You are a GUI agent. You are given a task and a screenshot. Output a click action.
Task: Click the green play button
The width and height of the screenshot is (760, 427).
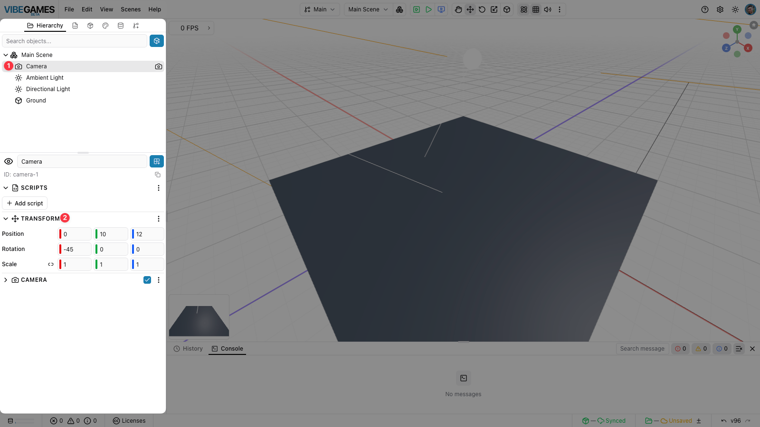point(428,9)
